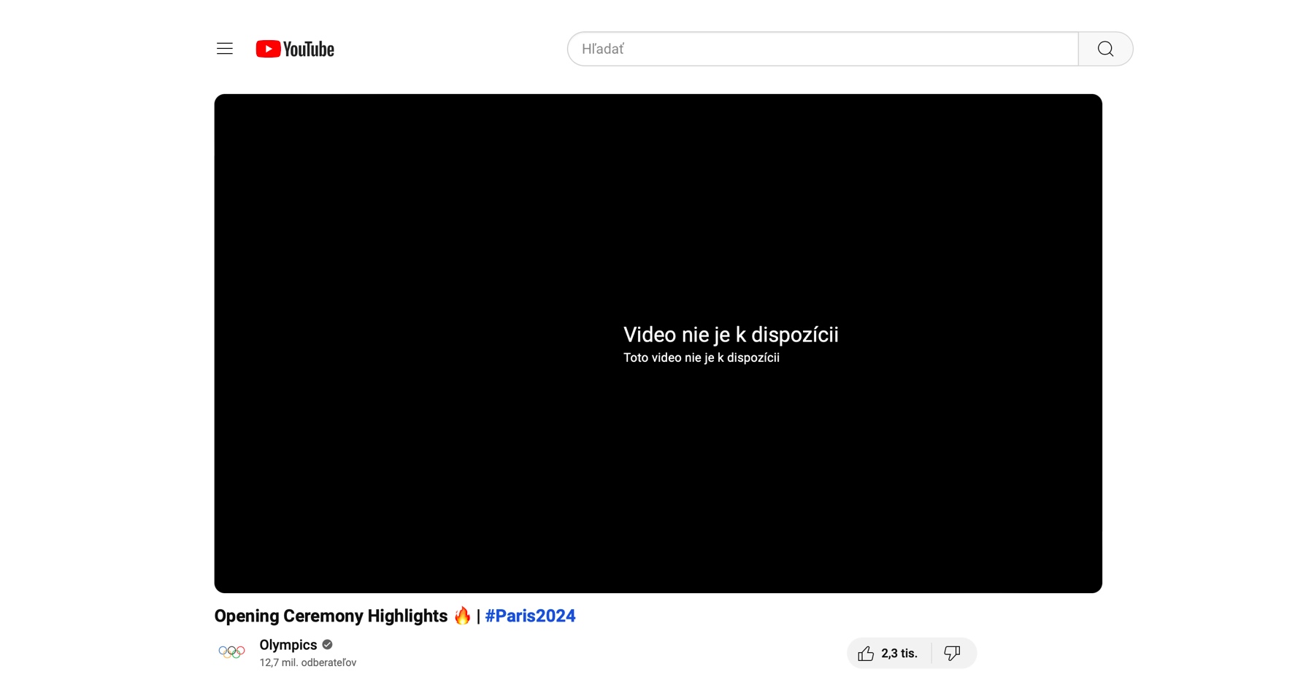The image size is (1314, 693).
Task: Dislike the video with thumbs-down icon
Action: [x=952, y=654]
